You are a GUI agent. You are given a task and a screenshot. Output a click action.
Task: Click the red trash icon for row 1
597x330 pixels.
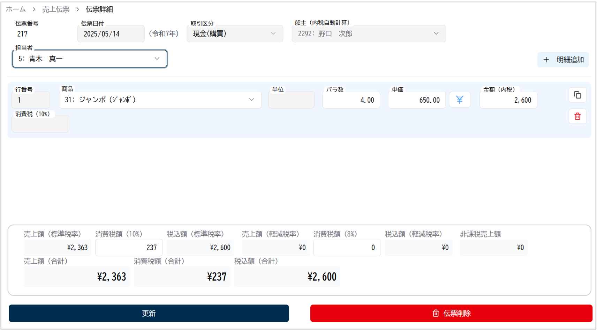[x=577, y=116]
